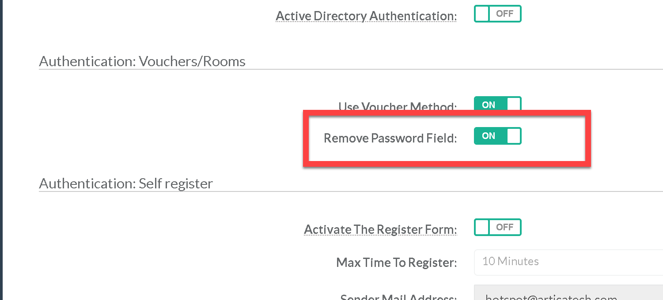Click the "Use Voucher Method" label text
The height and width of the screenshot is (300, 663).
[397, 107]
